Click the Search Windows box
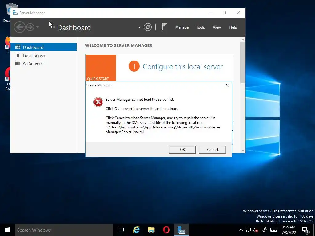Viewport: 315px width, 236px height. pos(64,230)
